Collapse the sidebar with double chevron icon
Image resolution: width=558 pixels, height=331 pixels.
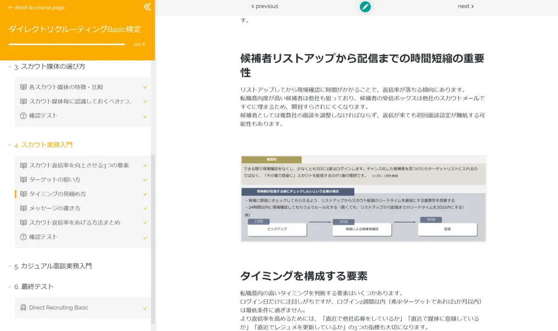coord(147,7)
